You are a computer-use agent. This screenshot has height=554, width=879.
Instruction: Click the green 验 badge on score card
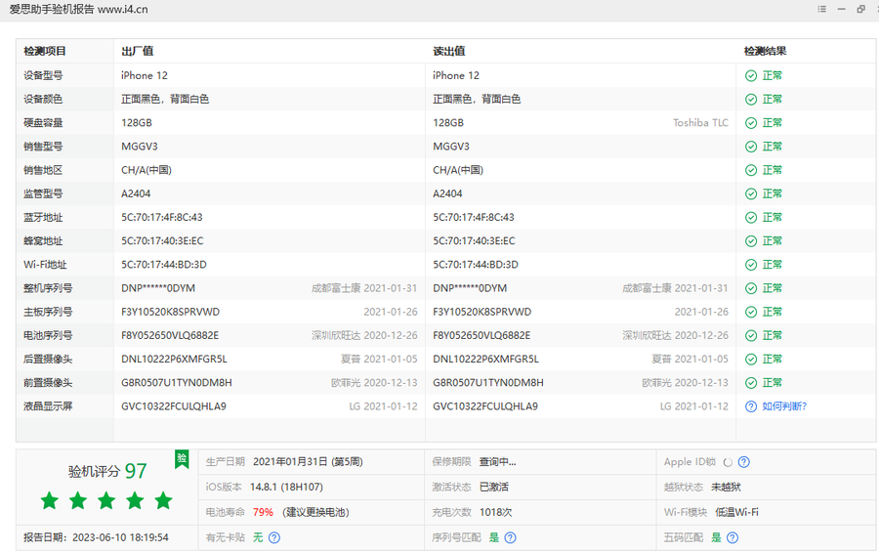tap(182, 459)
